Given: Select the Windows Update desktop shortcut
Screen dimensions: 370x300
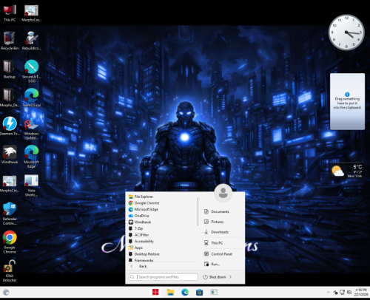Looking at the screenshot, I should coord(31,129).
